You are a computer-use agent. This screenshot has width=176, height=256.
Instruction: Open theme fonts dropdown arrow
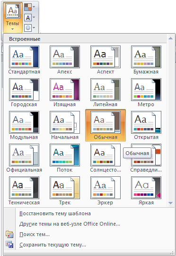tap(34, 18)
